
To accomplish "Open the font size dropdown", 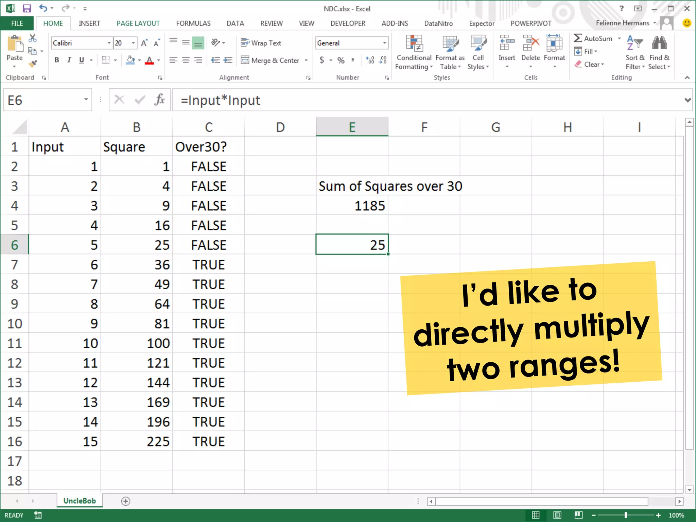I will point(133,43).
